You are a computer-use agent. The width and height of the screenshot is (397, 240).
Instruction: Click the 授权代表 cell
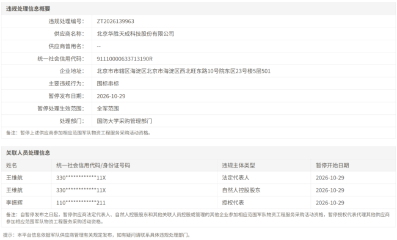coord(233,203)
